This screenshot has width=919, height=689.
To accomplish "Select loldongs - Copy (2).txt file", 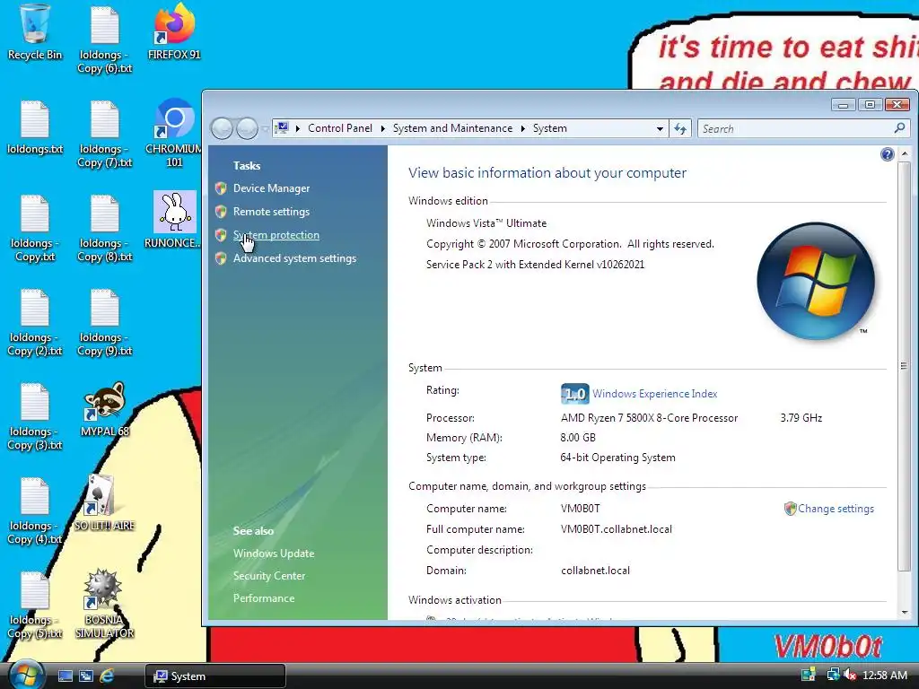I will click(x=35, y=322).
